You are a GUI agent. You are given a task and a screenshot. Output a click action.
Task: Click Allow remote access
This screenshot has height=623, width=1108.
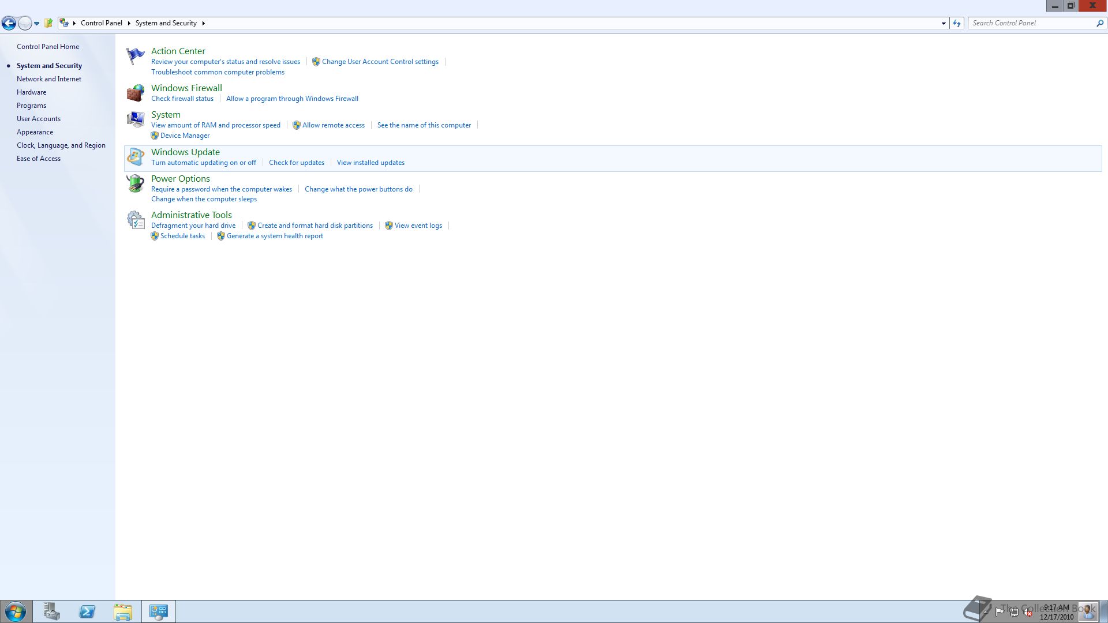click(x=334, y=125)
